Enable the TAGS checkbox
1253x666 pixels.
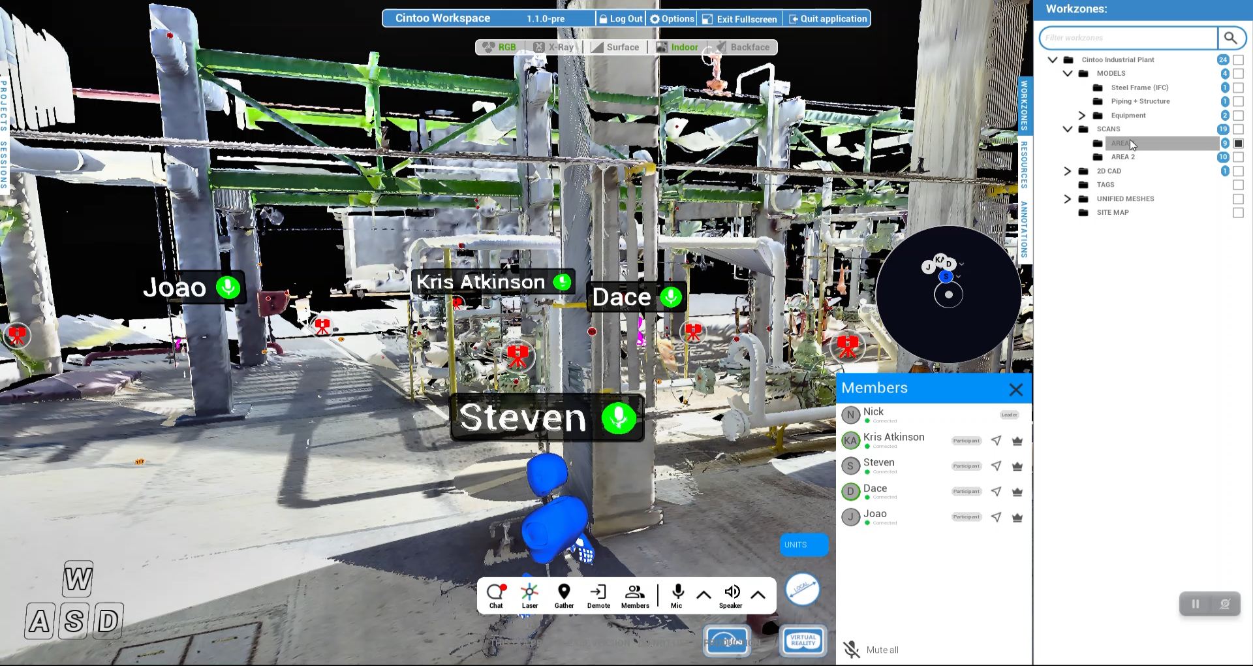point(1238,185)
